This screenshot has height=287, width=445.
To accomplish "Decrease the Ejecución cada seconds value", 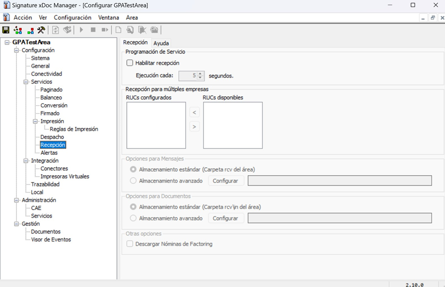I will 201,78.
